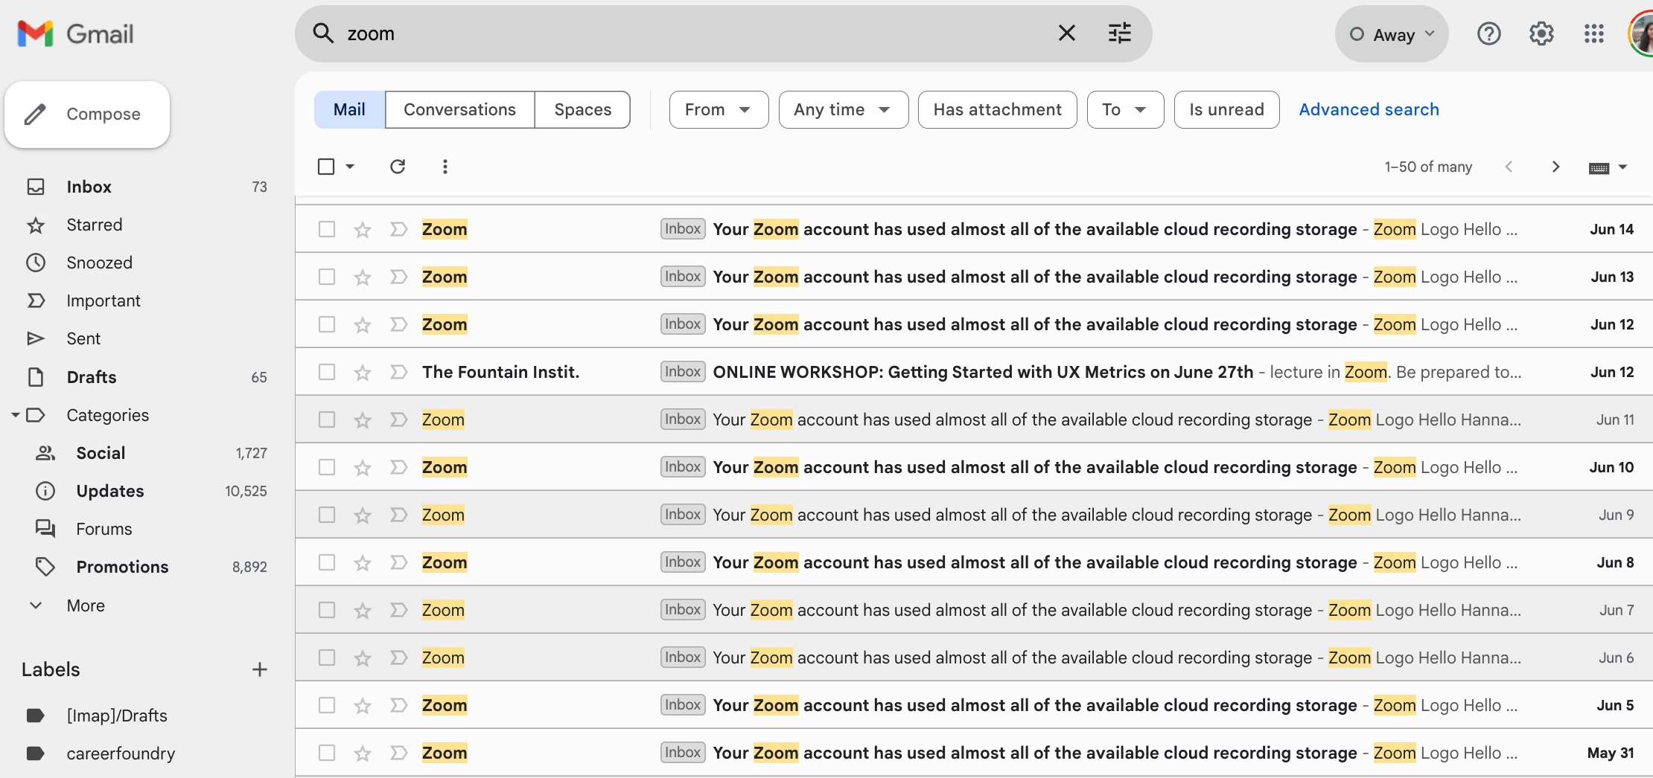Check the Jun 6 Zoom email checkbox
The image size is (1653, 778).
click(x=326, y=658)
